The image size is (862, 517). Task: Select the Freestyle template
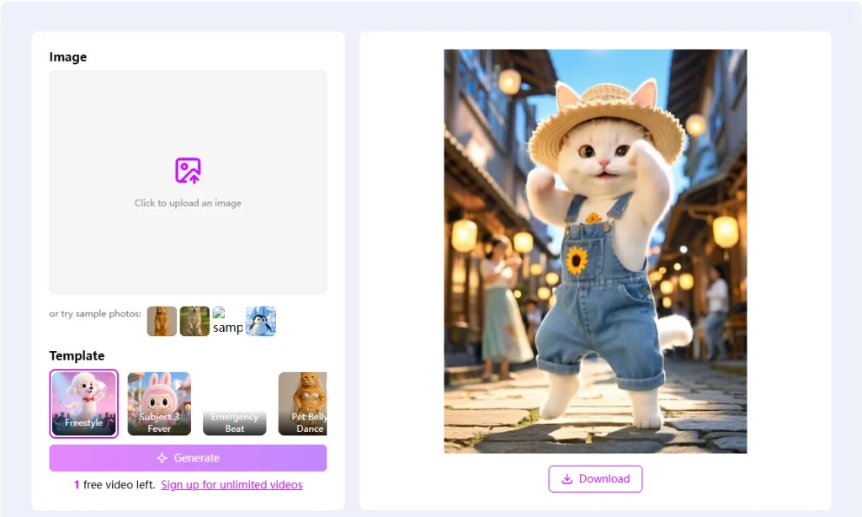(83, 403)
